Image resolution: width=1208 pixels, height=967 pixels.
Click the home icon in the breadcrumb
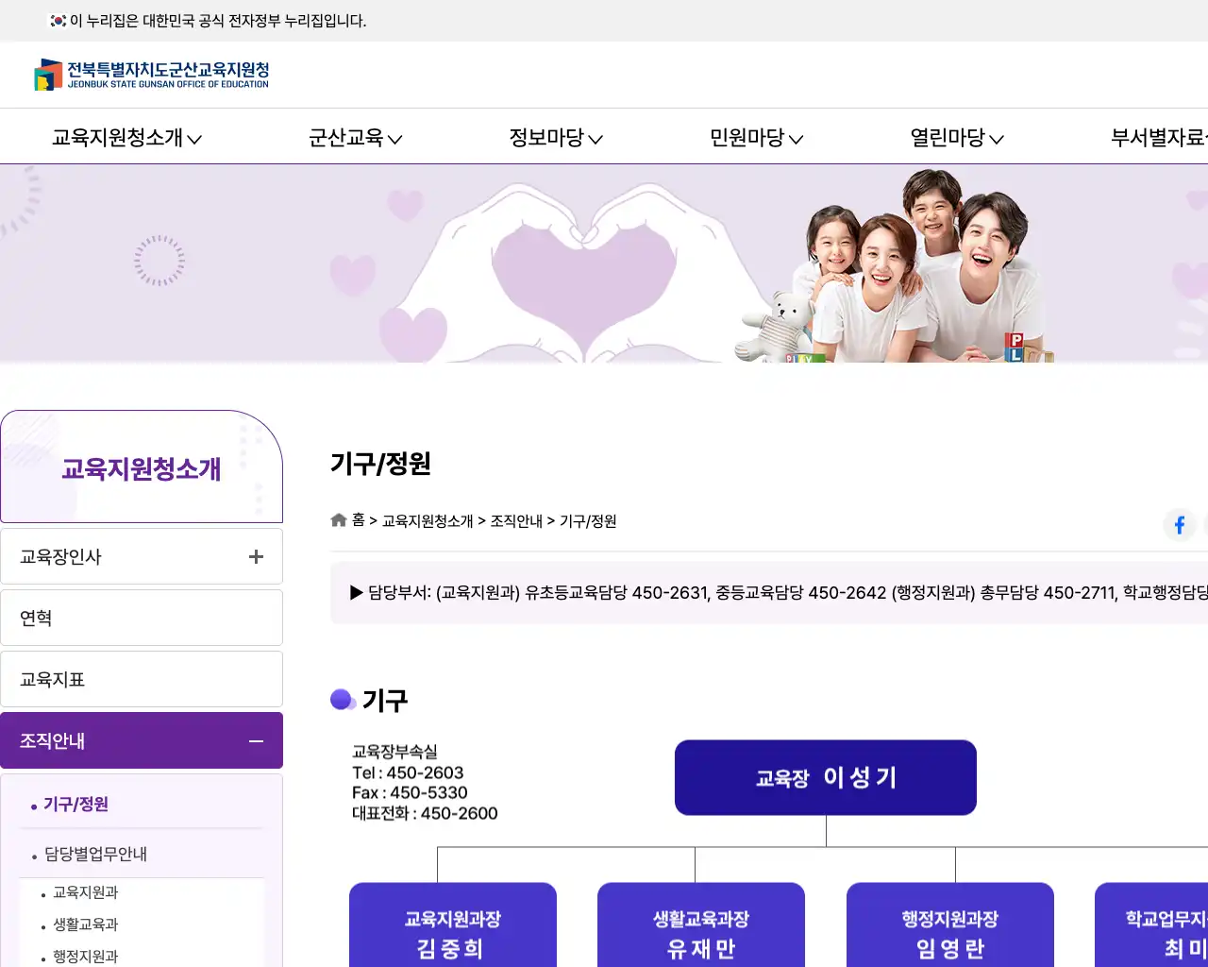pyautogui.click(x=338, y=519)
